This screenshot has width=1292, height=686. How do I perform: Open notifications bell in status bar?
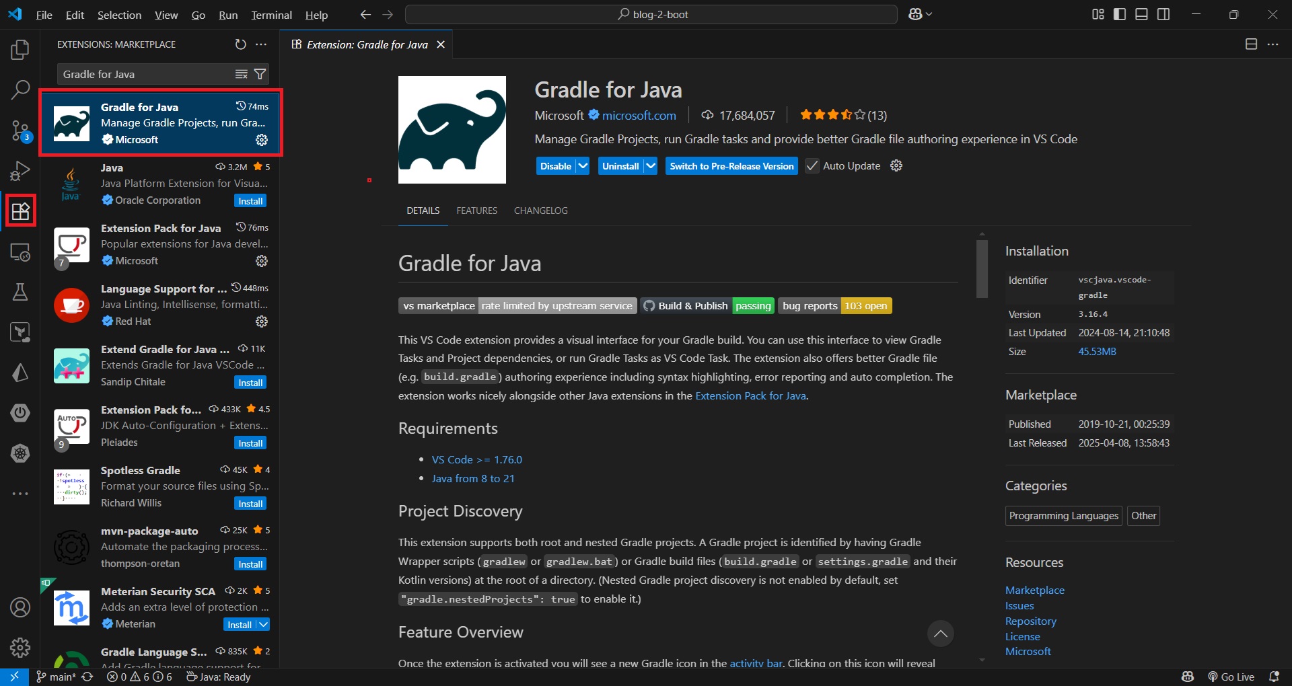pos(1274,677)
